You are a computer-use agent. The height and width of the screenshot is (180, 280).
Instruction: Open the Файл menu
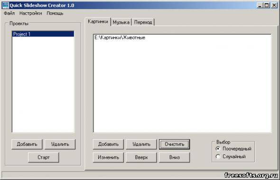click(x=9, y=13)
